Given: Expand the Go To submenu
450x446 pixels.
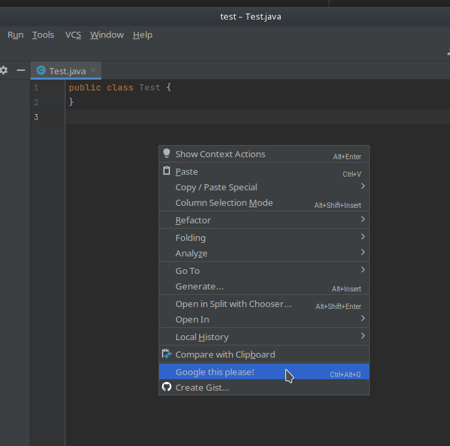Looking at the screenshot, I should [x=264, y=271].
